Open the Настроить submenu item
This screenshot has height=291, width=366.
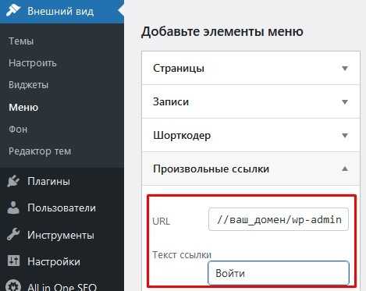[33, 63]
